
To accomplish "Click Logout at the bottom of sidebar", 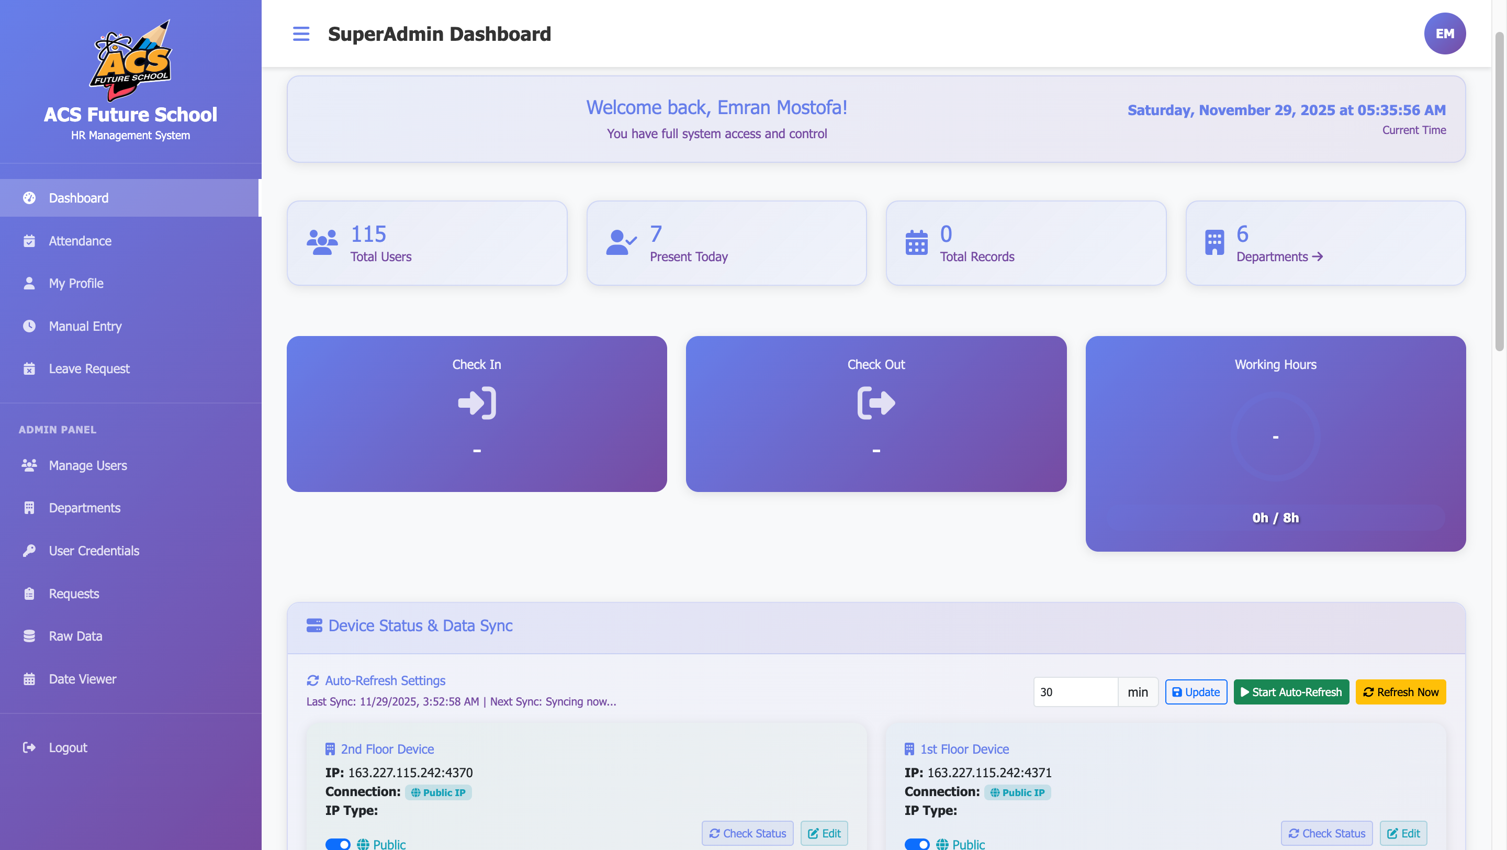I will (x=68, y=747).
